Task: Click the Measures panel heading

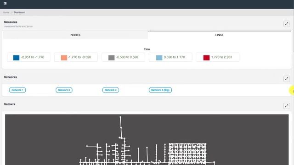Action: point(11,22)
